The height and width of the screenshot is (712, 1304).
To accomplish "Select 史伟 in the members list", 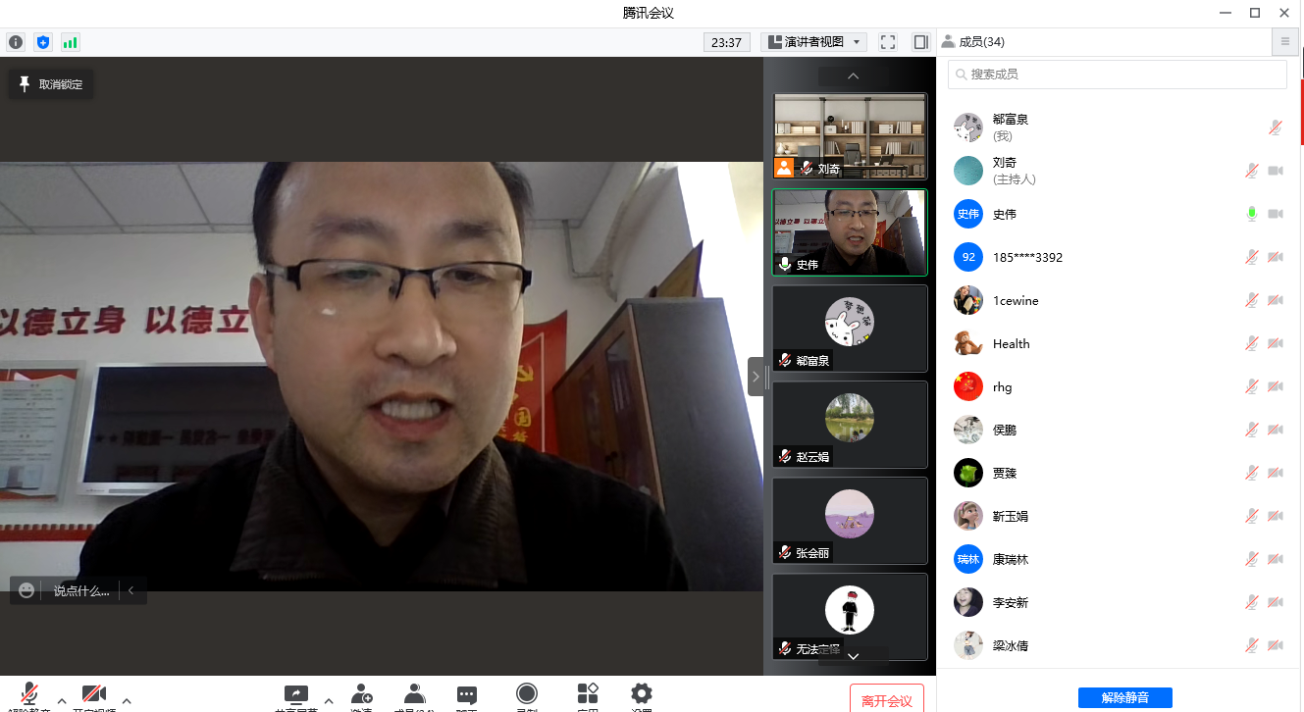I will tap(1004, 214).
